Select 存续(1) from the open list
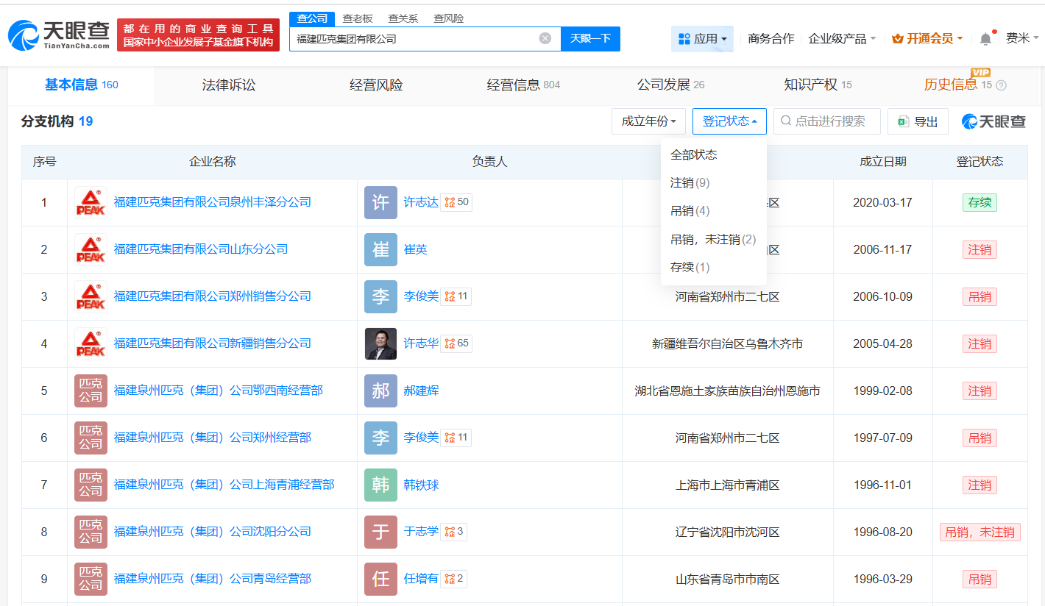1045x606 pixels. [688, 267]
